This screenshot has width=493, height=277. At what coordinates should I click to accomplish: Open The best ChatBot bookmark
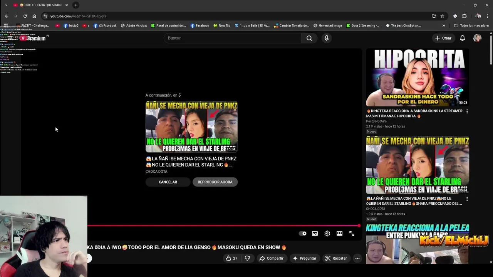[403, 26]
